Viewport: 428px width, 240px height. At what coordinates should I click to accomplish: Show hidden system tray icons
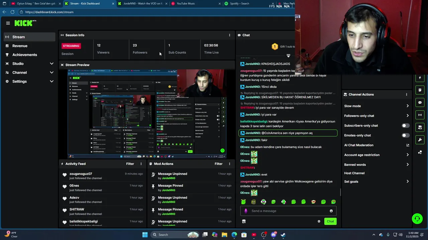pyautogui.click(x=374, y=235)
